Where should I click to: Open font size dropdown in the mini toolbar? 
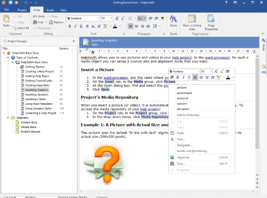(x=211, y=72)
